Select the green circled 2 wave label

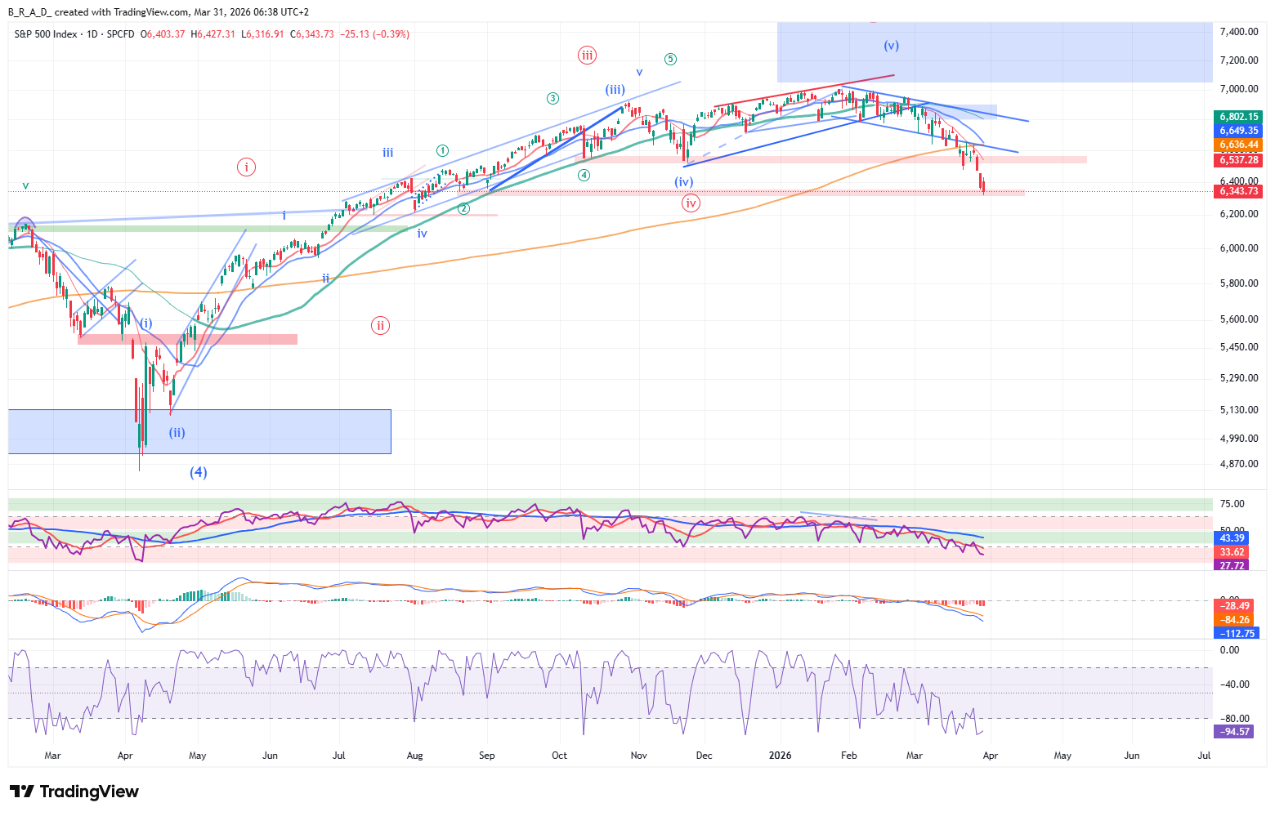pyautogui.click(x=463, y=208)
